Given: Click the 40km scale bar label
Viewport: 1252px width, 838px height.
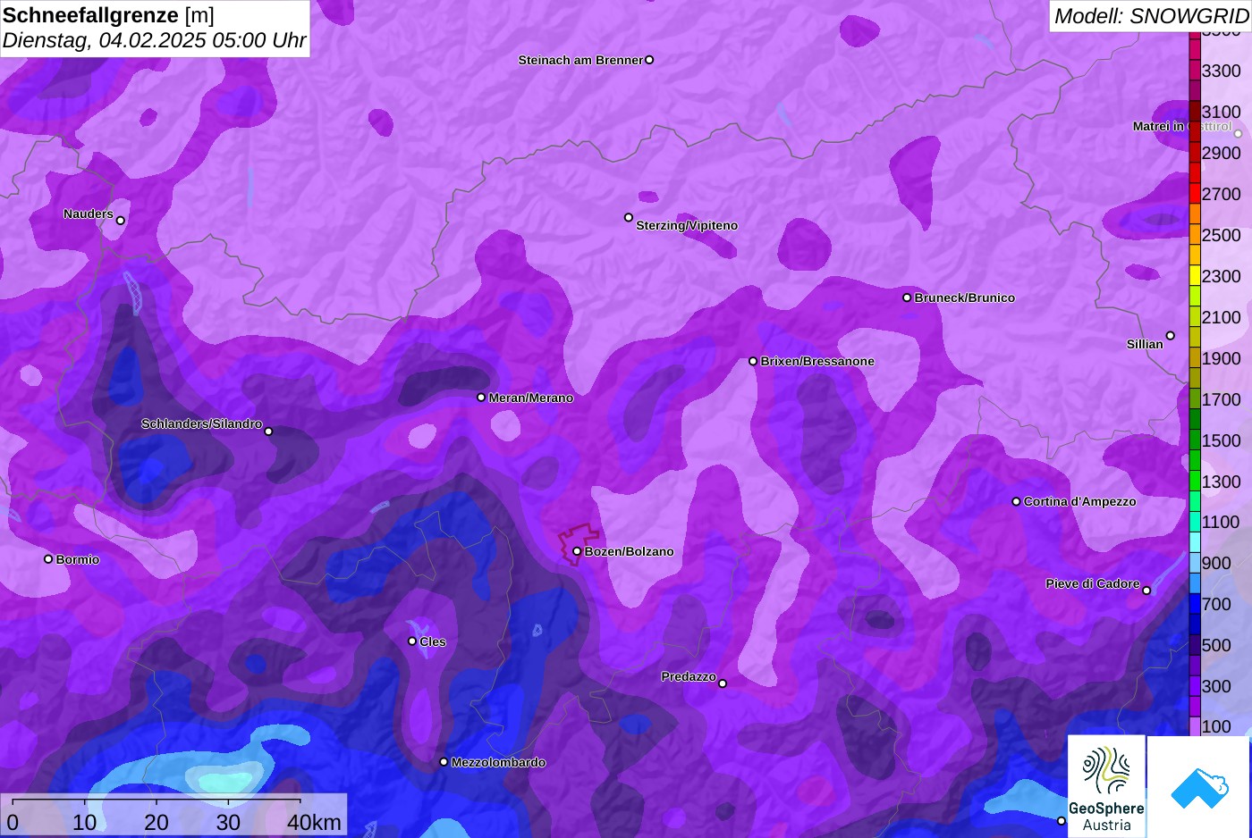Looking at the screenshot, I should click(x=314, y=822).
